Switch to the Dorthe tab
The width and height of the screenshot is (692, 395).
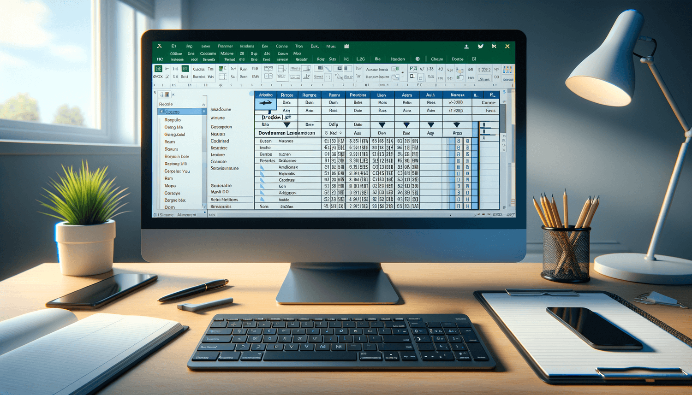[458, 59]
